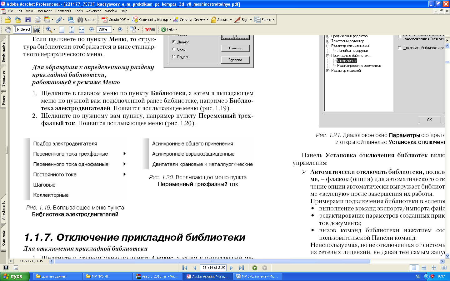Click the Rotate view page icon
This screenshot has height=281, width=450.
(x=133, y=29)
